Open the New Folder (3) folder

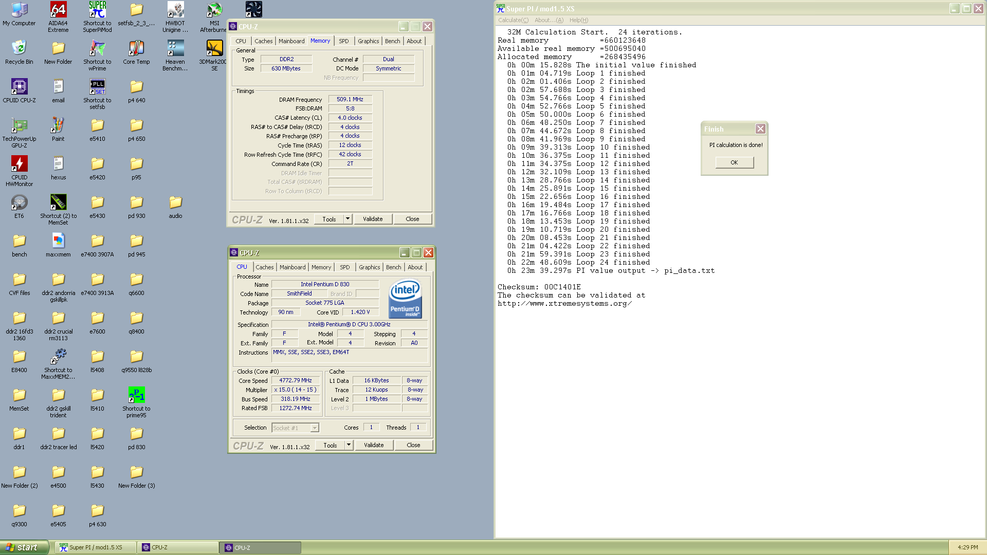(136, 476)
